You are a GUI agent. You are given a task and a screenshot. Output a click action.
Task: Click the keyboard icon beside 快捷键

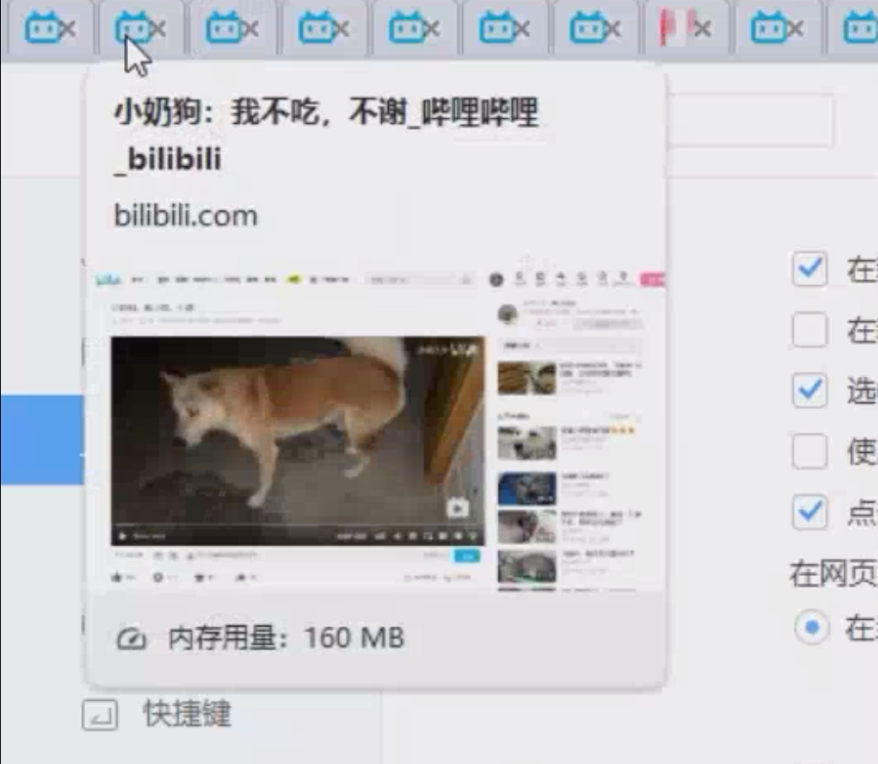(100, 715)
